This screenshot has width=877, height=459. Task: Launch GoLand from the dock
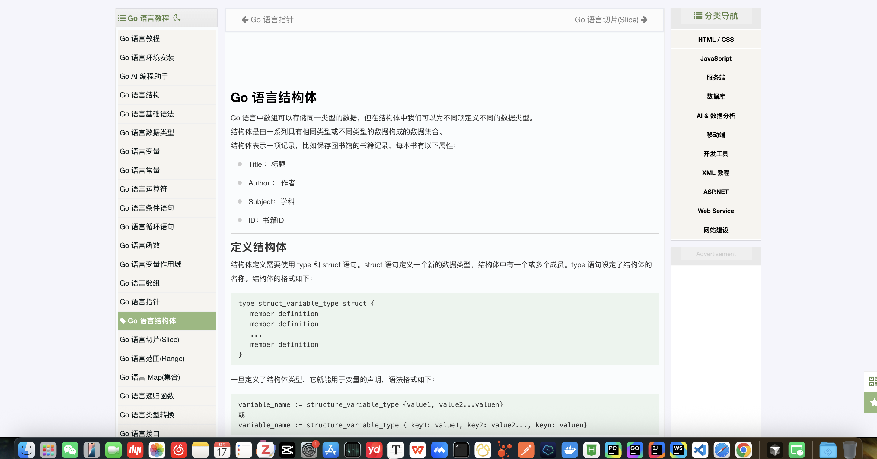point(635,450)
